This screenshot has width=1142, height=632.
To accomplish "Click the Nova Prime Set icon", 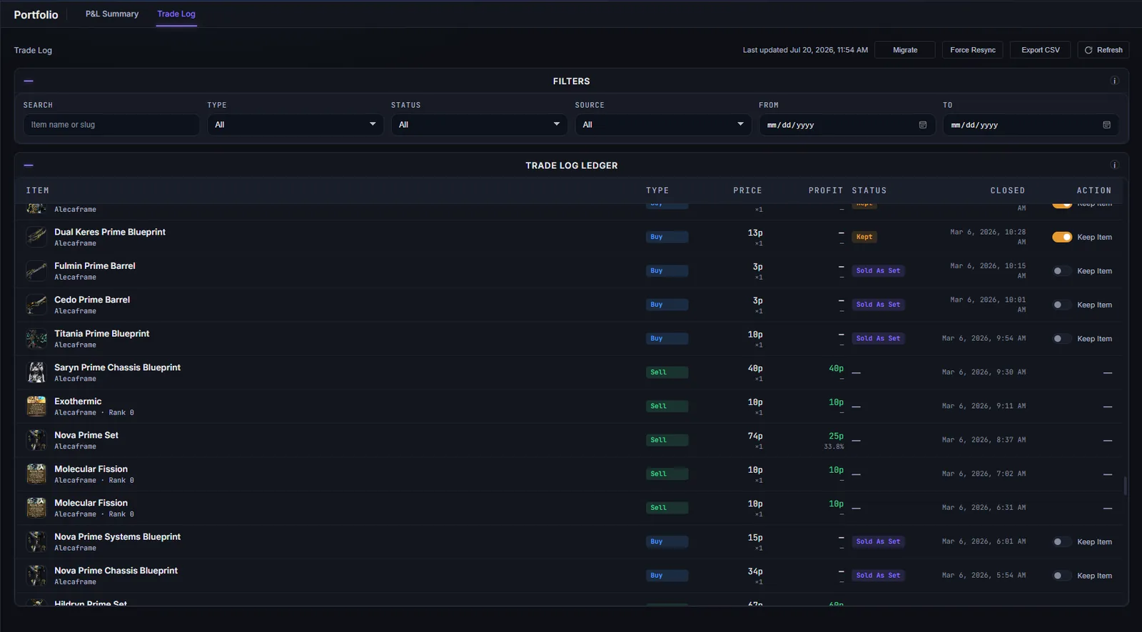I will (36, 440).
